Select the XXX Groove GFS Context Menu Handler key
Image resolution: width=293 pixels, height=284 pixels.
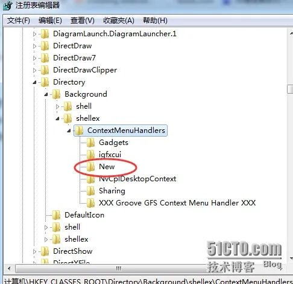click(177, 203)
